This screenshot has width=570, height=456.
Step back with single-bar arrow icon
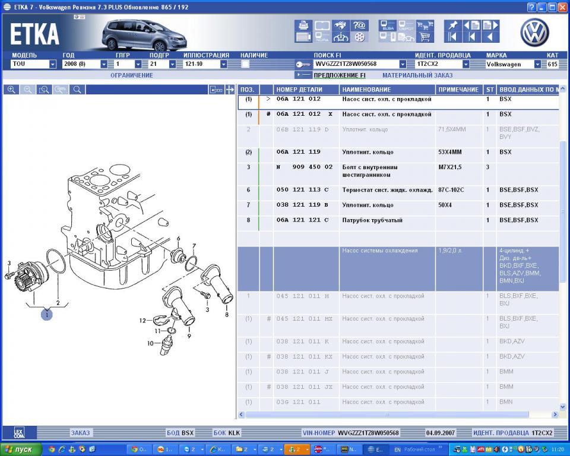471,37
